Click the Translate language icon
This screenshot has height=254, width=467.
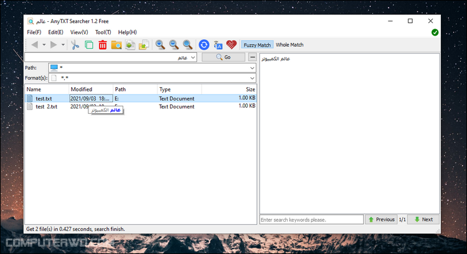click(218, 45)
